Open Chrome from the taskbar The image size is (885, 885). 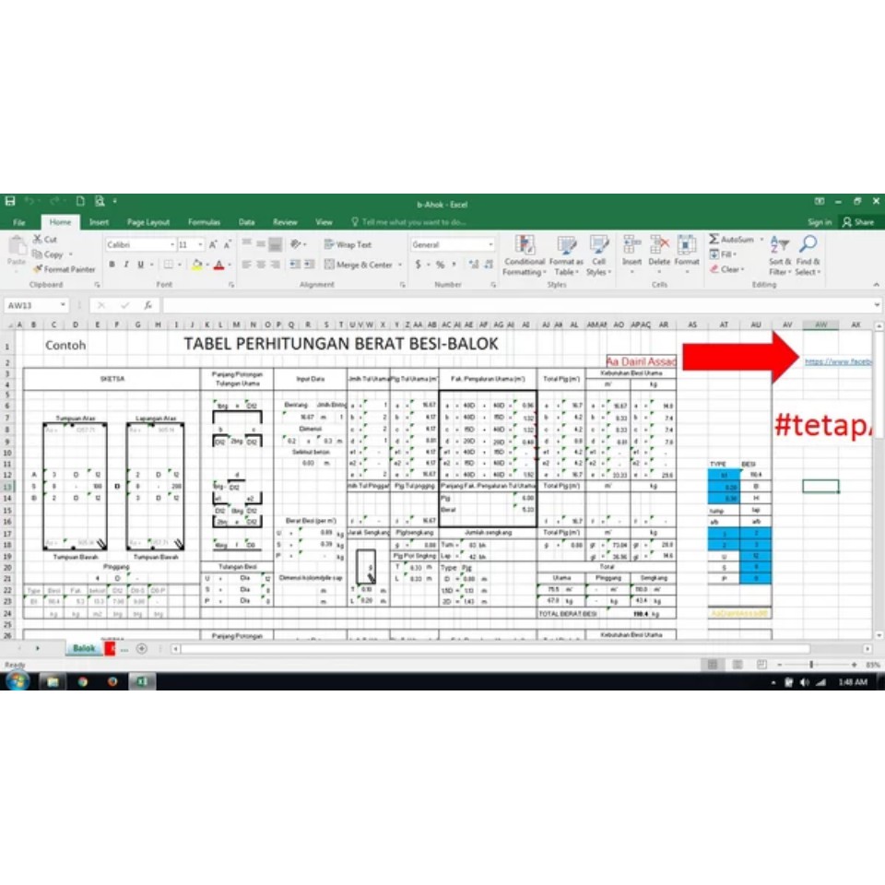click(x=82, y=682)
